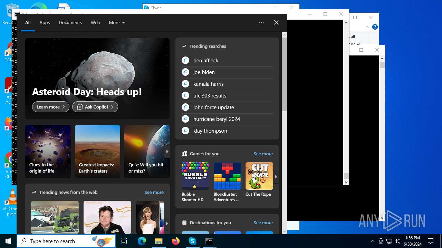Search for trending term 'ufc 303 results'
442x248 pixels.
(x=210, y=95)
